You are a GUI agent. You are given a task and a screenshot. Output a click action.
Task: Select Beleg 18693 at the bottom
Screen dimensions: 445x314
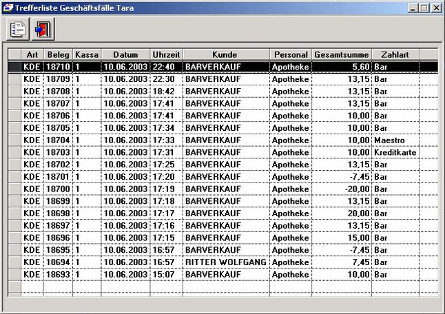click(58, 275)
